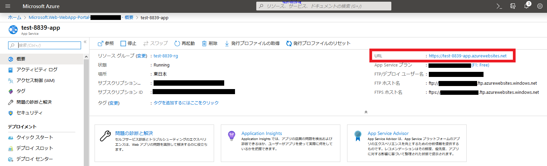Click the App Service Advisor ribbon icon
547x166 pixels.
click(x=358, y=136)
